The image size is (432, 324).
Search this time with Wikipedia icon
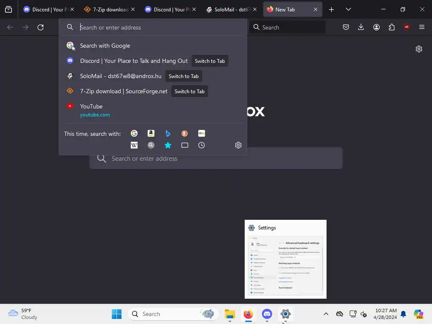(134, 145)
